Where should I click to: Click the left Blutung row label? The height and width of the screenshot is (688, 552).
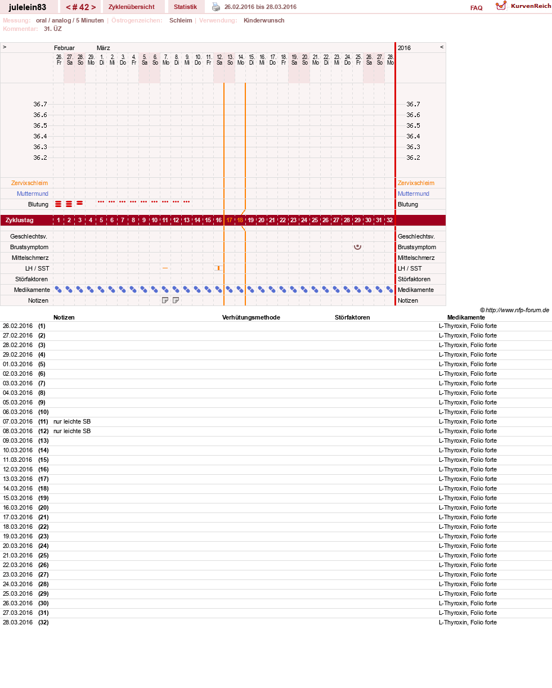(38, 204)
